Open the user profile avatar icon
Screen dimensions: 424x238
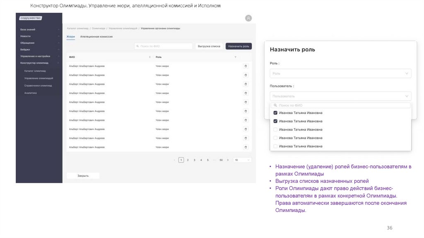click(248, 18)
